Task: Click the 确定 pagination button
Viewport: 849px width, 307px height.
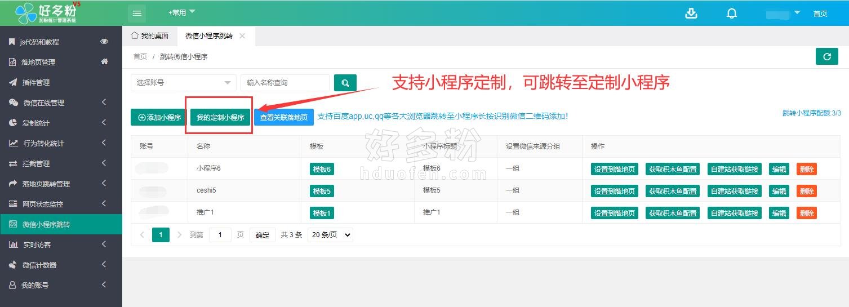Action: pyautogui.click(x=263, y=235)
